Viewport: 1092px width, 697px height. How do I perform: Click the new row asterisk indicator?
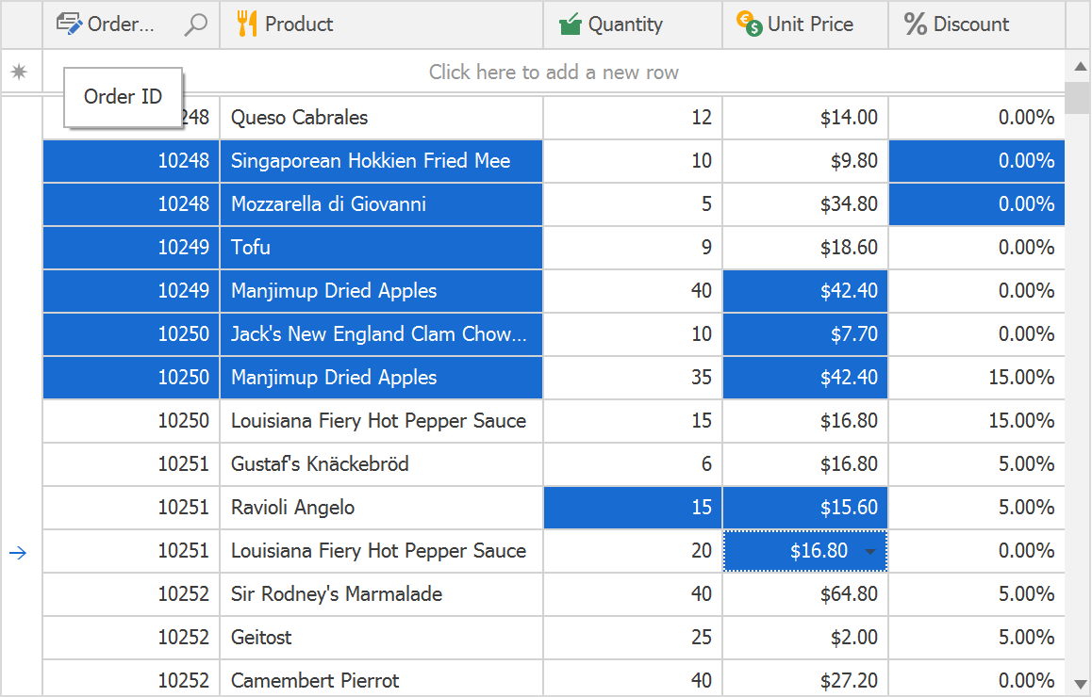[x=19, y=73]
